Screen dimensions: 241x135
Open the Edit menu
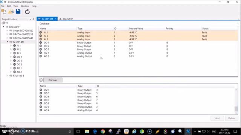click(9, 6)
